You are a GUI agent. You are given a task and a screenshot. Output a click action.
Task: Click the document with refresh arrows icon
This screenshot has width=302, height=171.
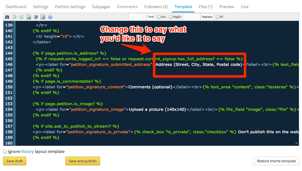43,17
